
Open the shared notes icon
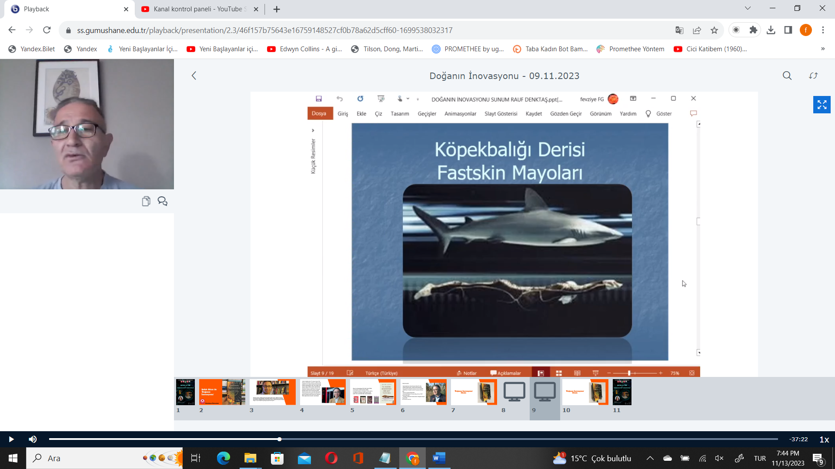[x=146, y=201]
